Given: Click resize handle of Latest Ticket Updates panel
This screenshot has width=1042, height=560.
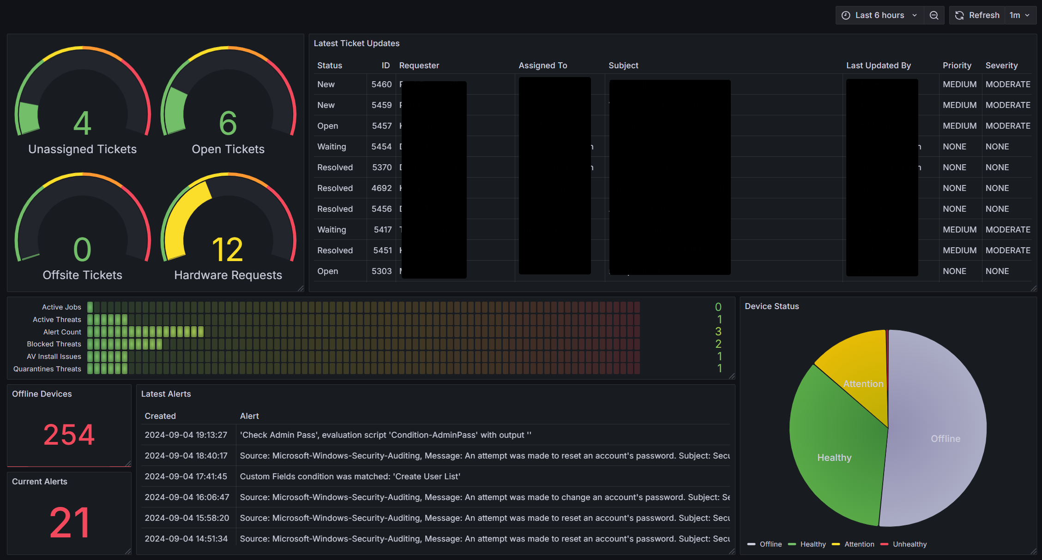Looking at the screenshot, I should 1033,288.
